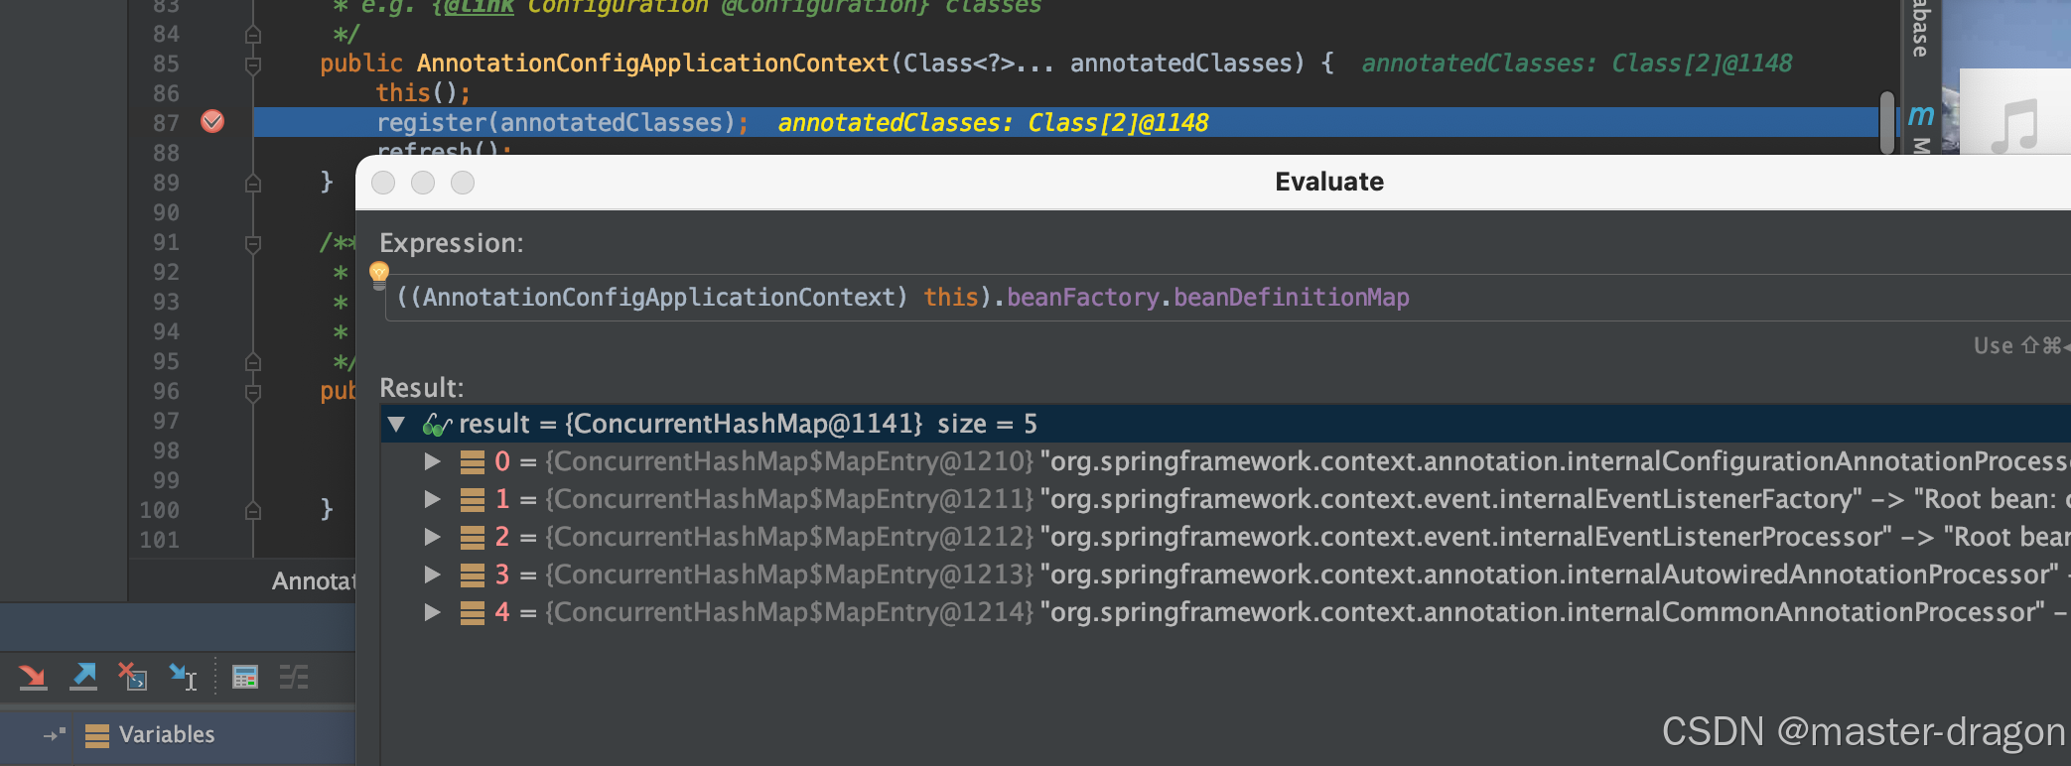
Task: Click the Run to Cursor icon
Action: coord(183,677)
